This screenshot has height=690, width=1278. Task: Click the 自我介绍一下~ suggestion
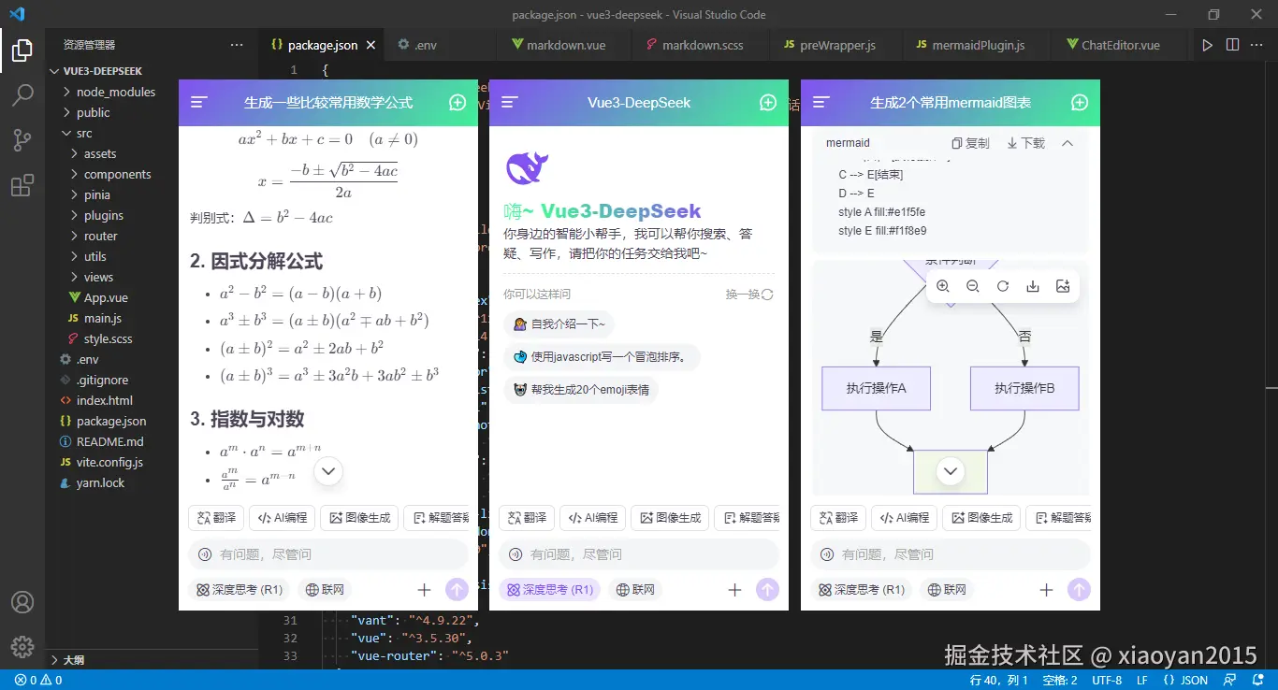point(559,324)
